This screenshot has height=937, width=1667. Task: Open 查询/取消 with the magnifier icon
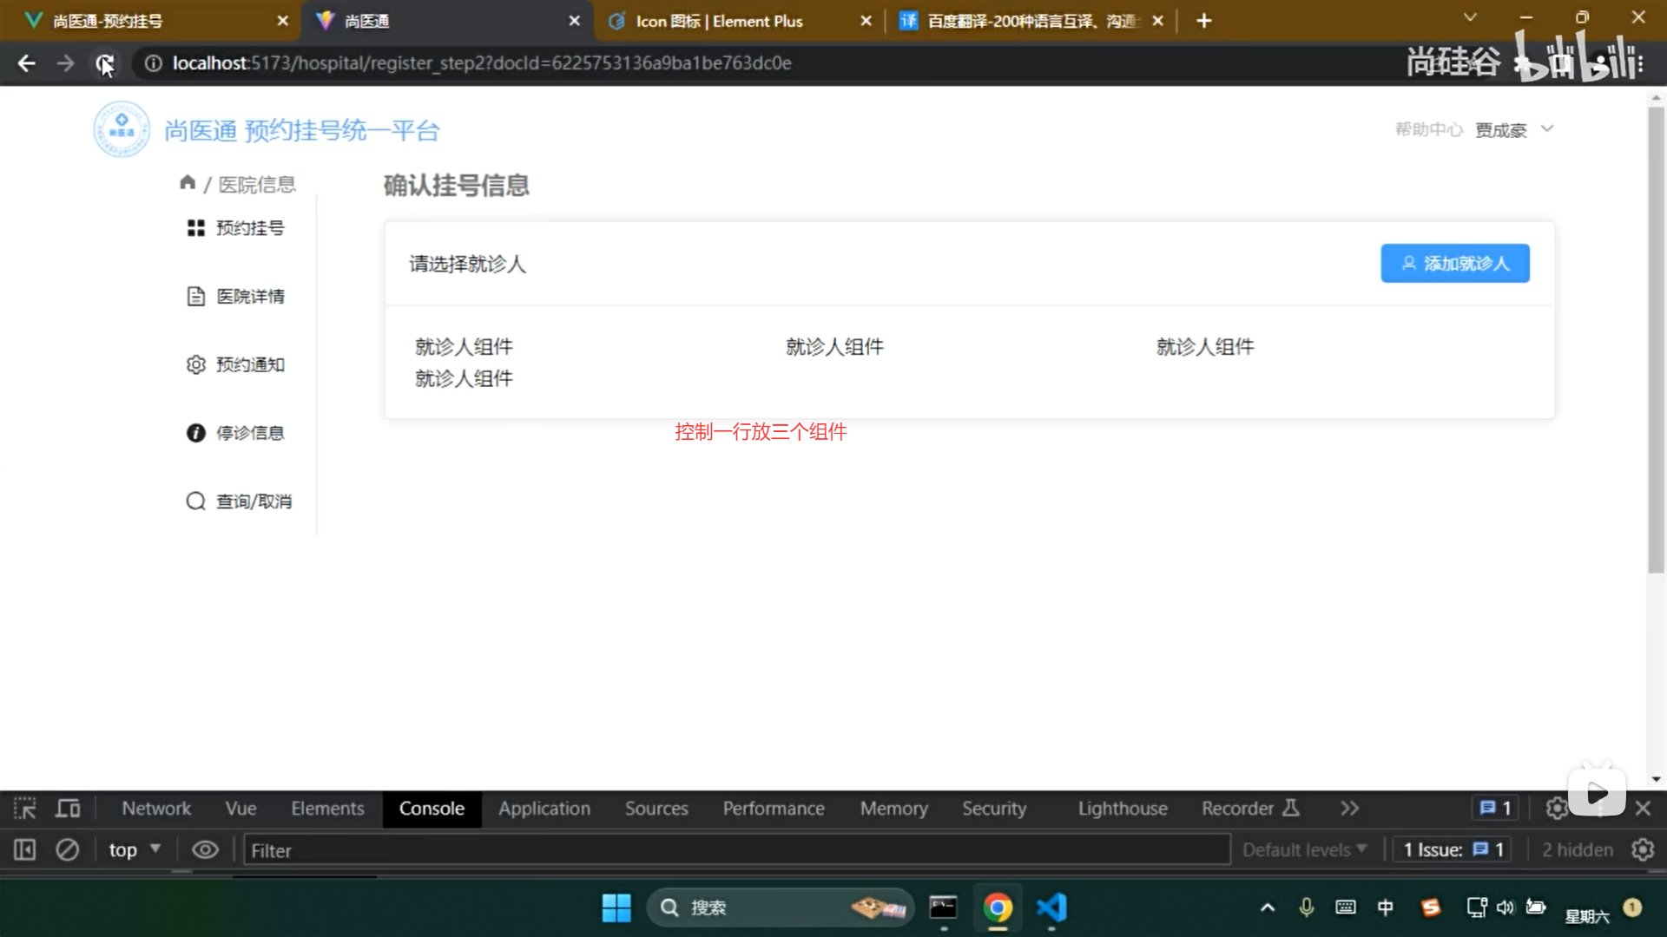195,501
